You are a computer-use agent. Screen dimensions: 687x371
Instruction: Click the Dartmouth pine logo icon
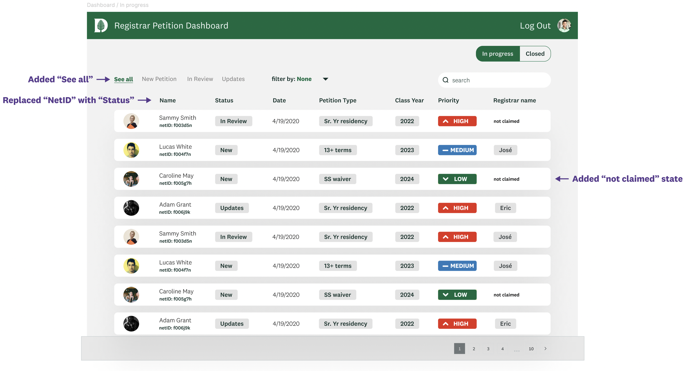point(101,26)
